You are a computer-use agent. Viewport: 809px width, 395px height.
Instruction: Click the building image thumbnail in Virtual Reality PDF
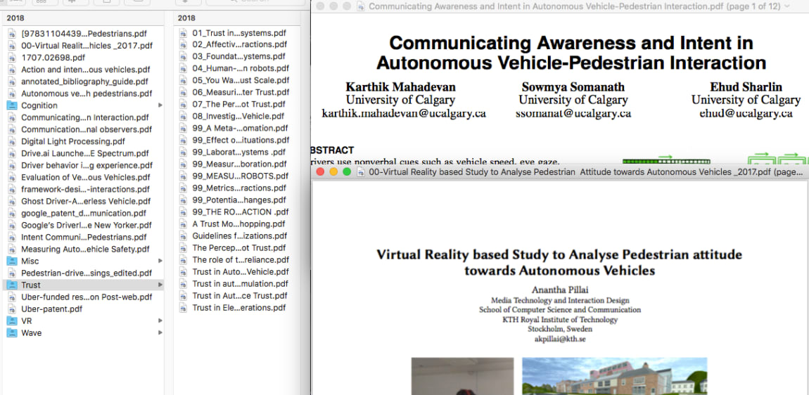pos(615,377)
